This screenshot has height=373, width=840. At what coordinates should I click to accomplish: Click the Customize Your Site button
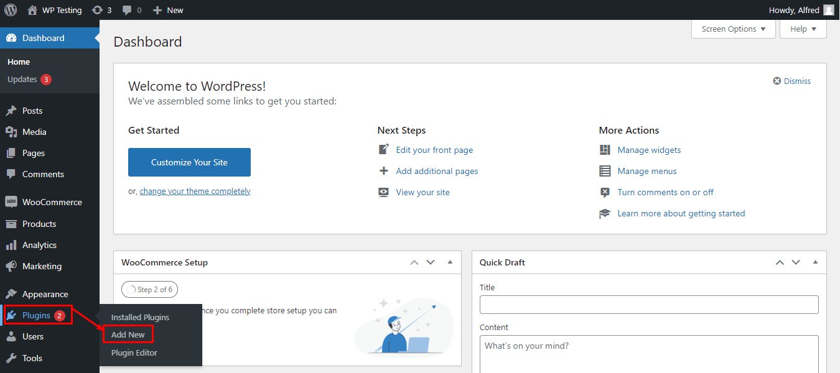coord(189,162)
